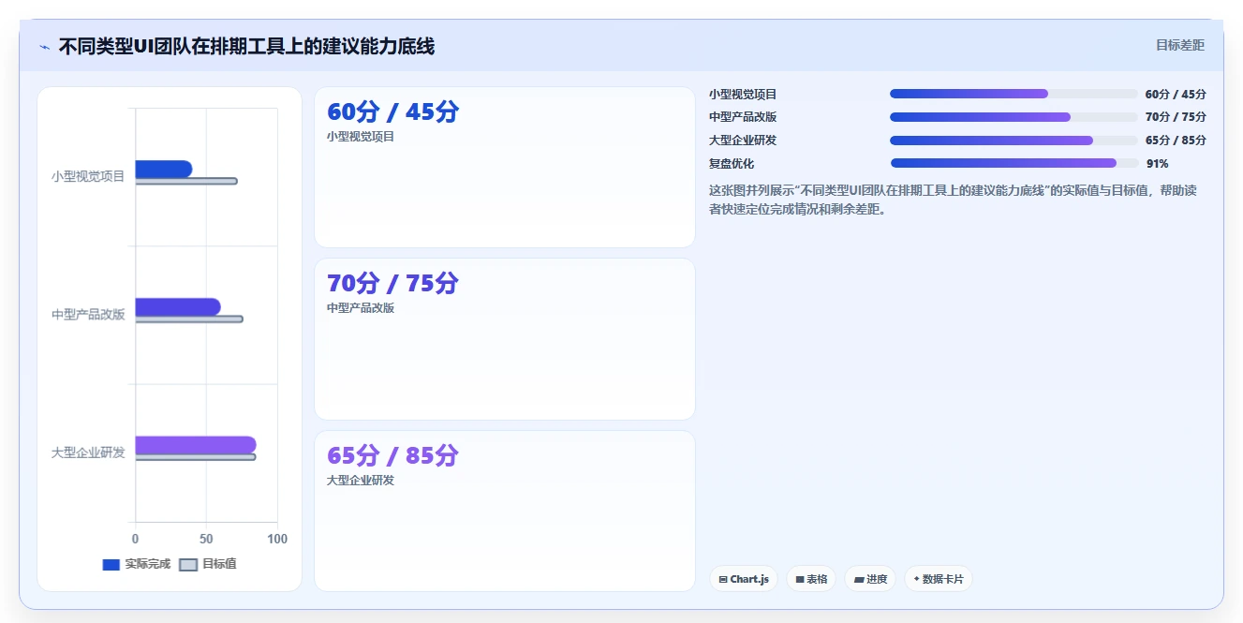Click the 小型视觉项目 progress bar
The image size is (1243, 623).
(1014, 94)
